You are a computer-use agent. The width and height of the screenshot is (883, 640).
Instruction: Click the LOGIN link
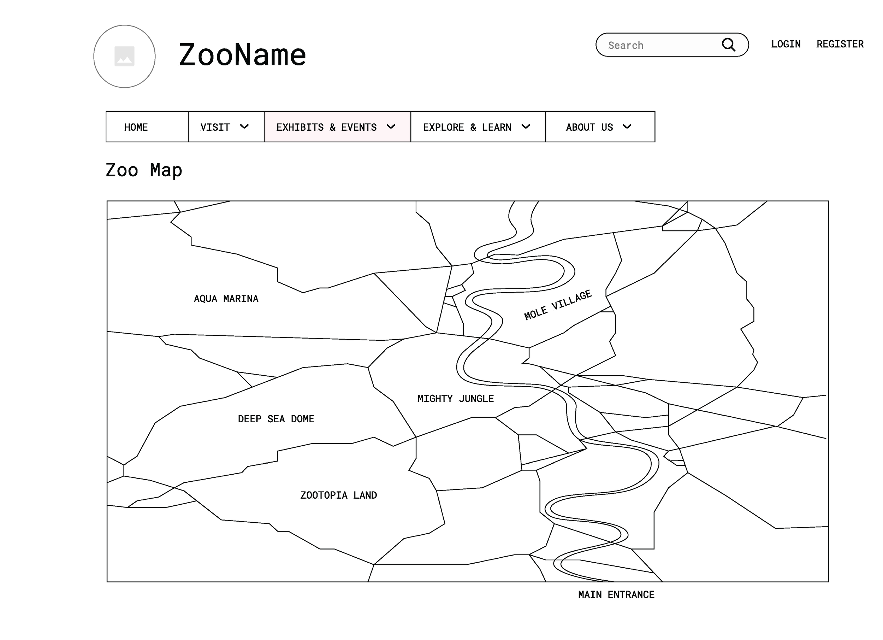[x=786, y=44]
